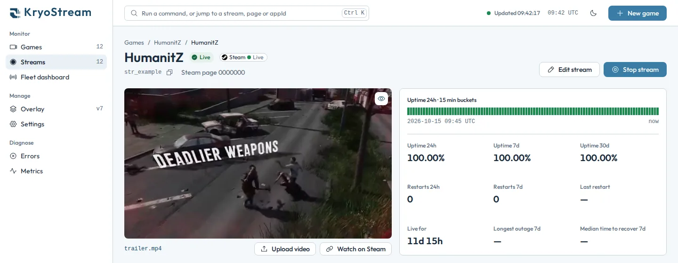Open Metrics under Diagnose
This screenshot has height=263, width=678.
tap(56, 171)
